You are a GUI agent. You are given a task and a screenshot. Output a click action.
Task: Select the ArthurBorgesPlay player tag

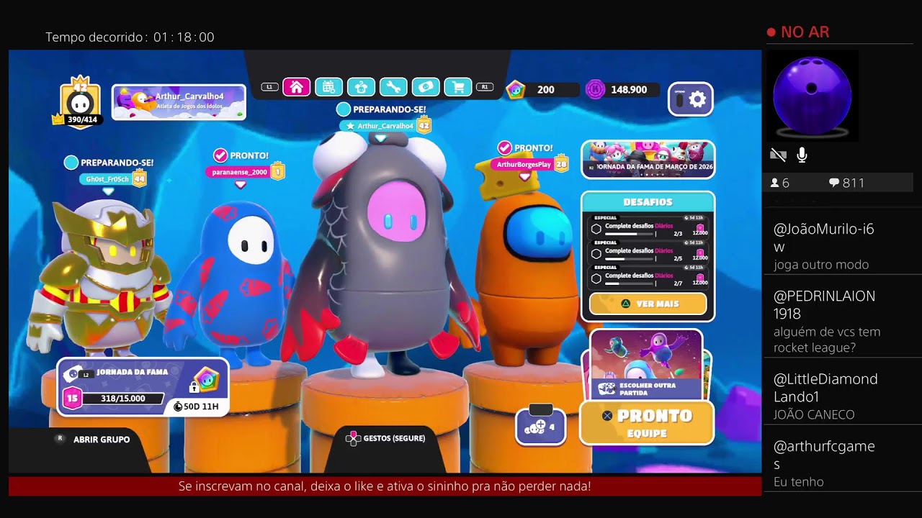click(x=524, y=165)
